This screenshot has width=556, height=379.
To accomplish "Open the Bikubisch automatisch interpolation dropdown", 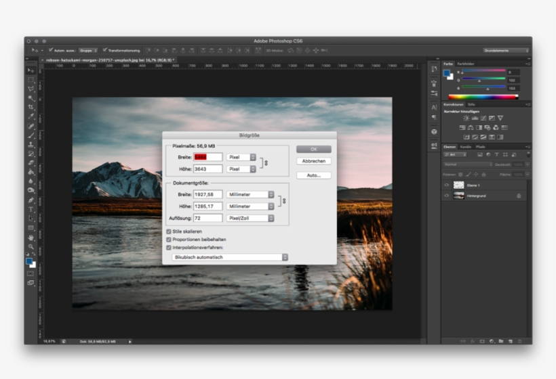I will (230, 257).
